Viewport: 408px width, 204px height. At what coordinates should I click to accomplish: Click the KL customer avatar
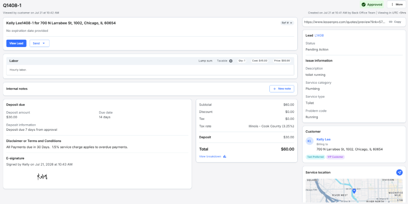click(x=309, y=141)
